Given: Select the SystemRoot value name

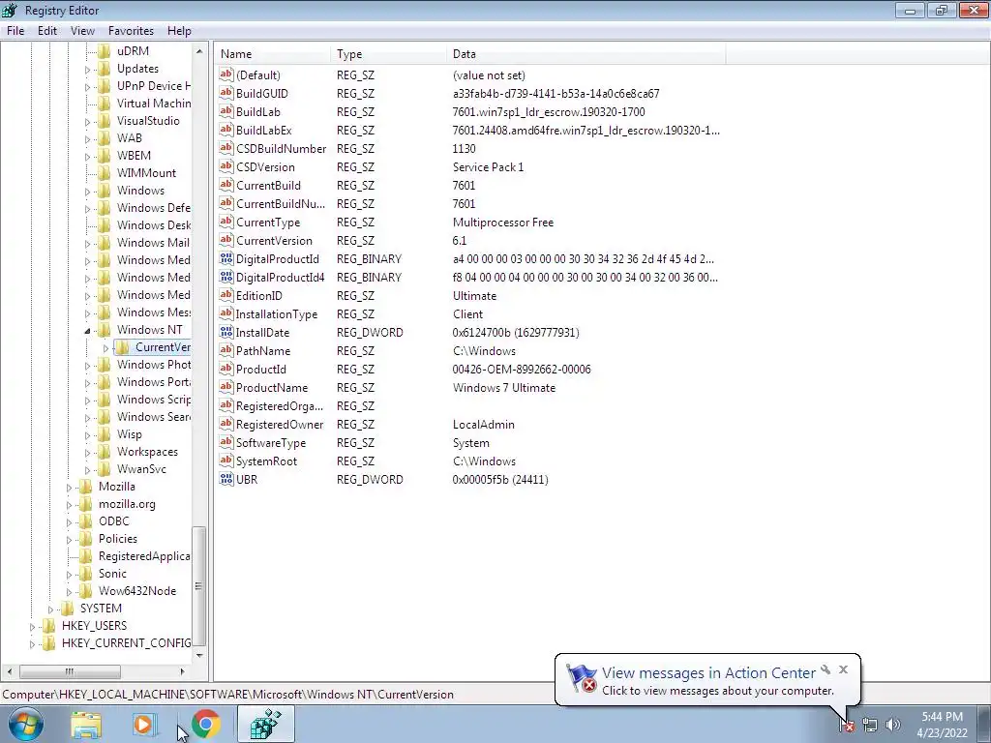Looking at the screenshot, I should point(266,461).
